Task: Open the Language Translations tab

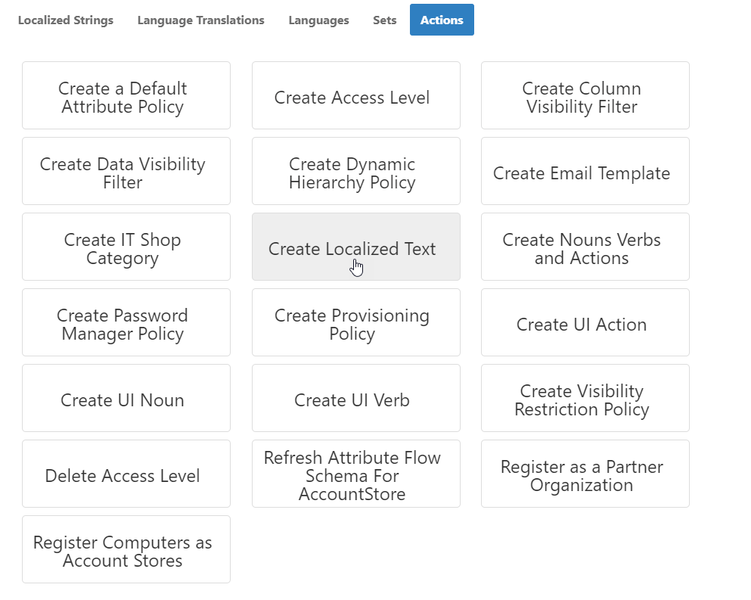Action: 200,20
